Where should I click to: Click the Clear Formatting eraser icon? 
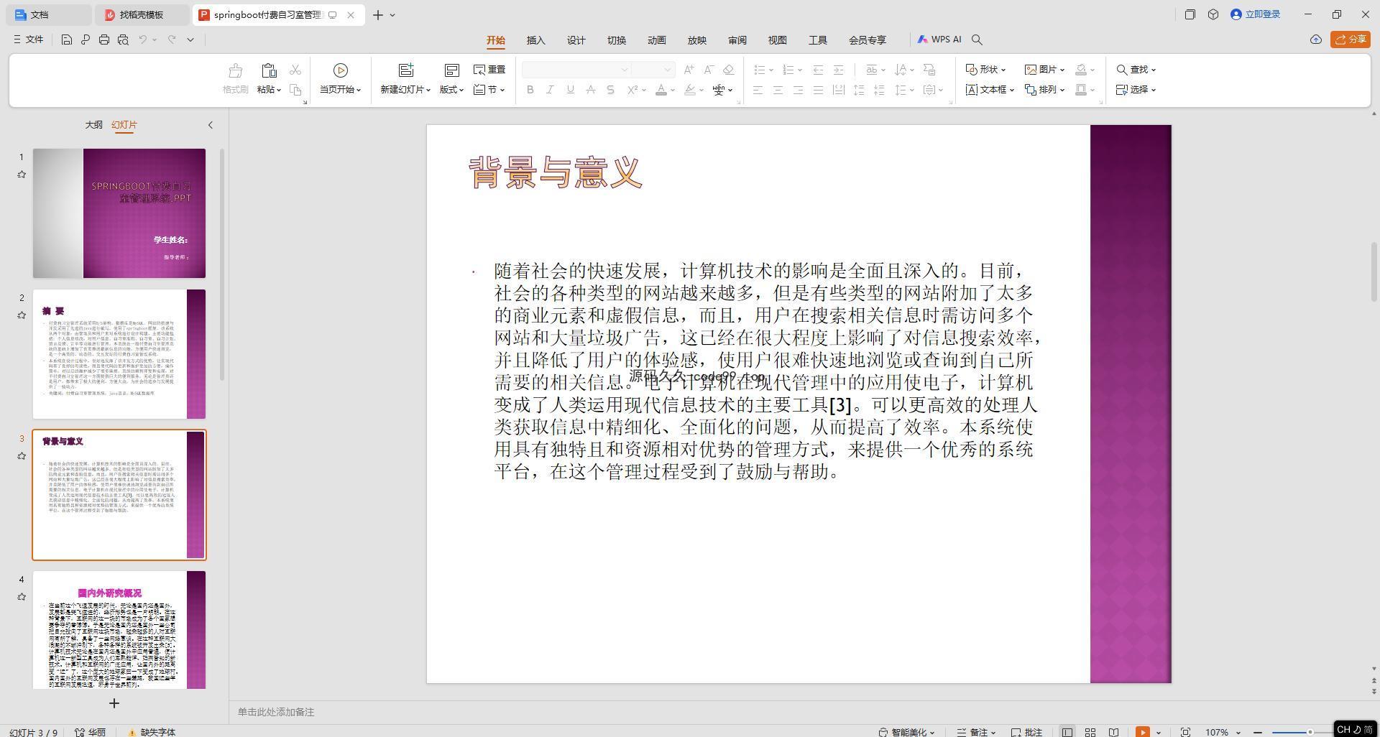click(728, 70)
